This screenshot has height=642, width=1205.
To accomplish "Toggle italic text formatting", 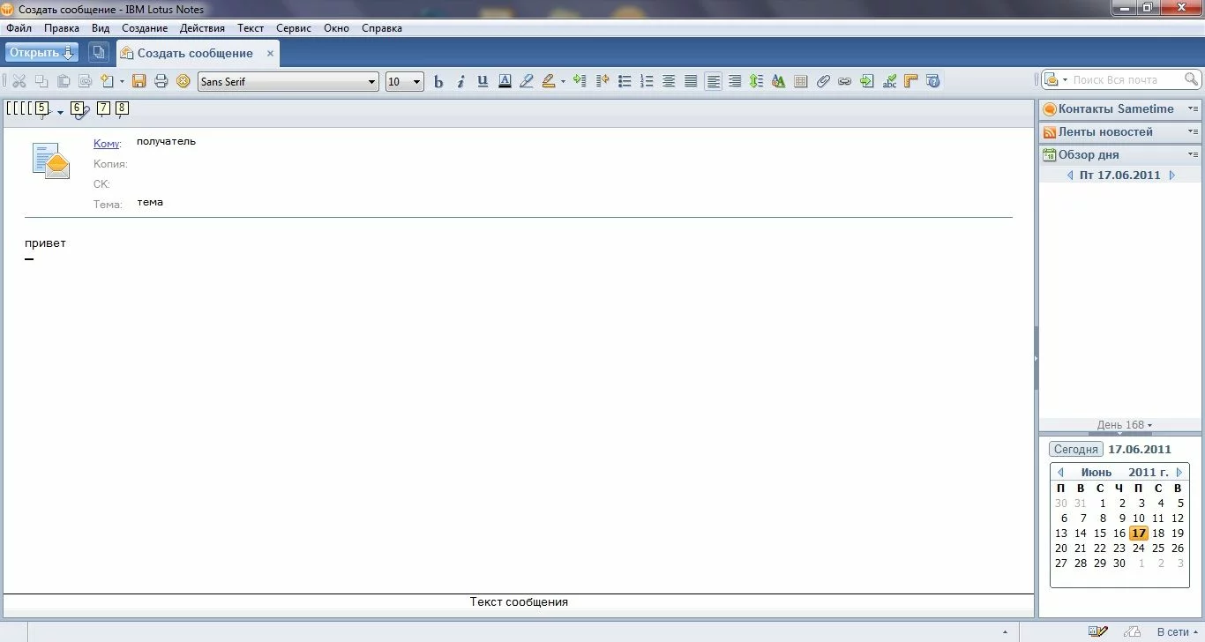I will (460, 81).
